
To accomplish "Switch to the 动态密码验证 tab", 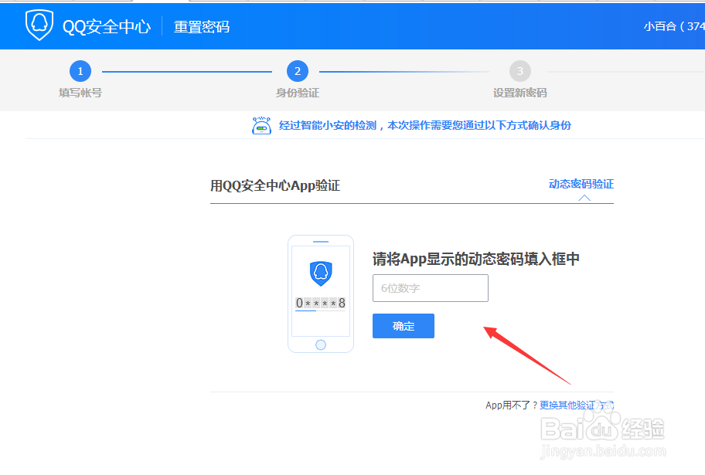I will [x=581, y=184].
